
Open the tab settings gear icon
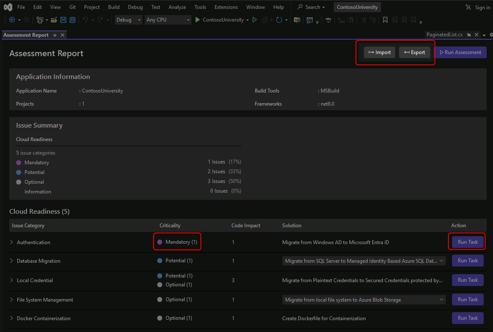coord(491,35)
